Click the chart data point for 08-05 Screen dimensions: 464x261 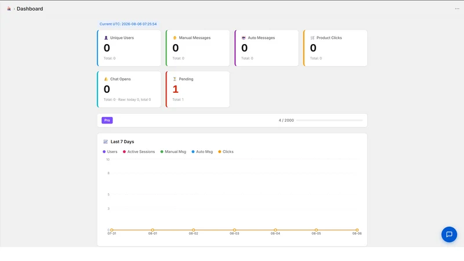tap(316, 230)
